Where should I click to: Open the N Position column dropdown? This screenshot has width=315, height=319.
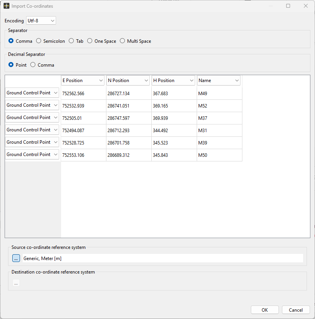(128, 81)
